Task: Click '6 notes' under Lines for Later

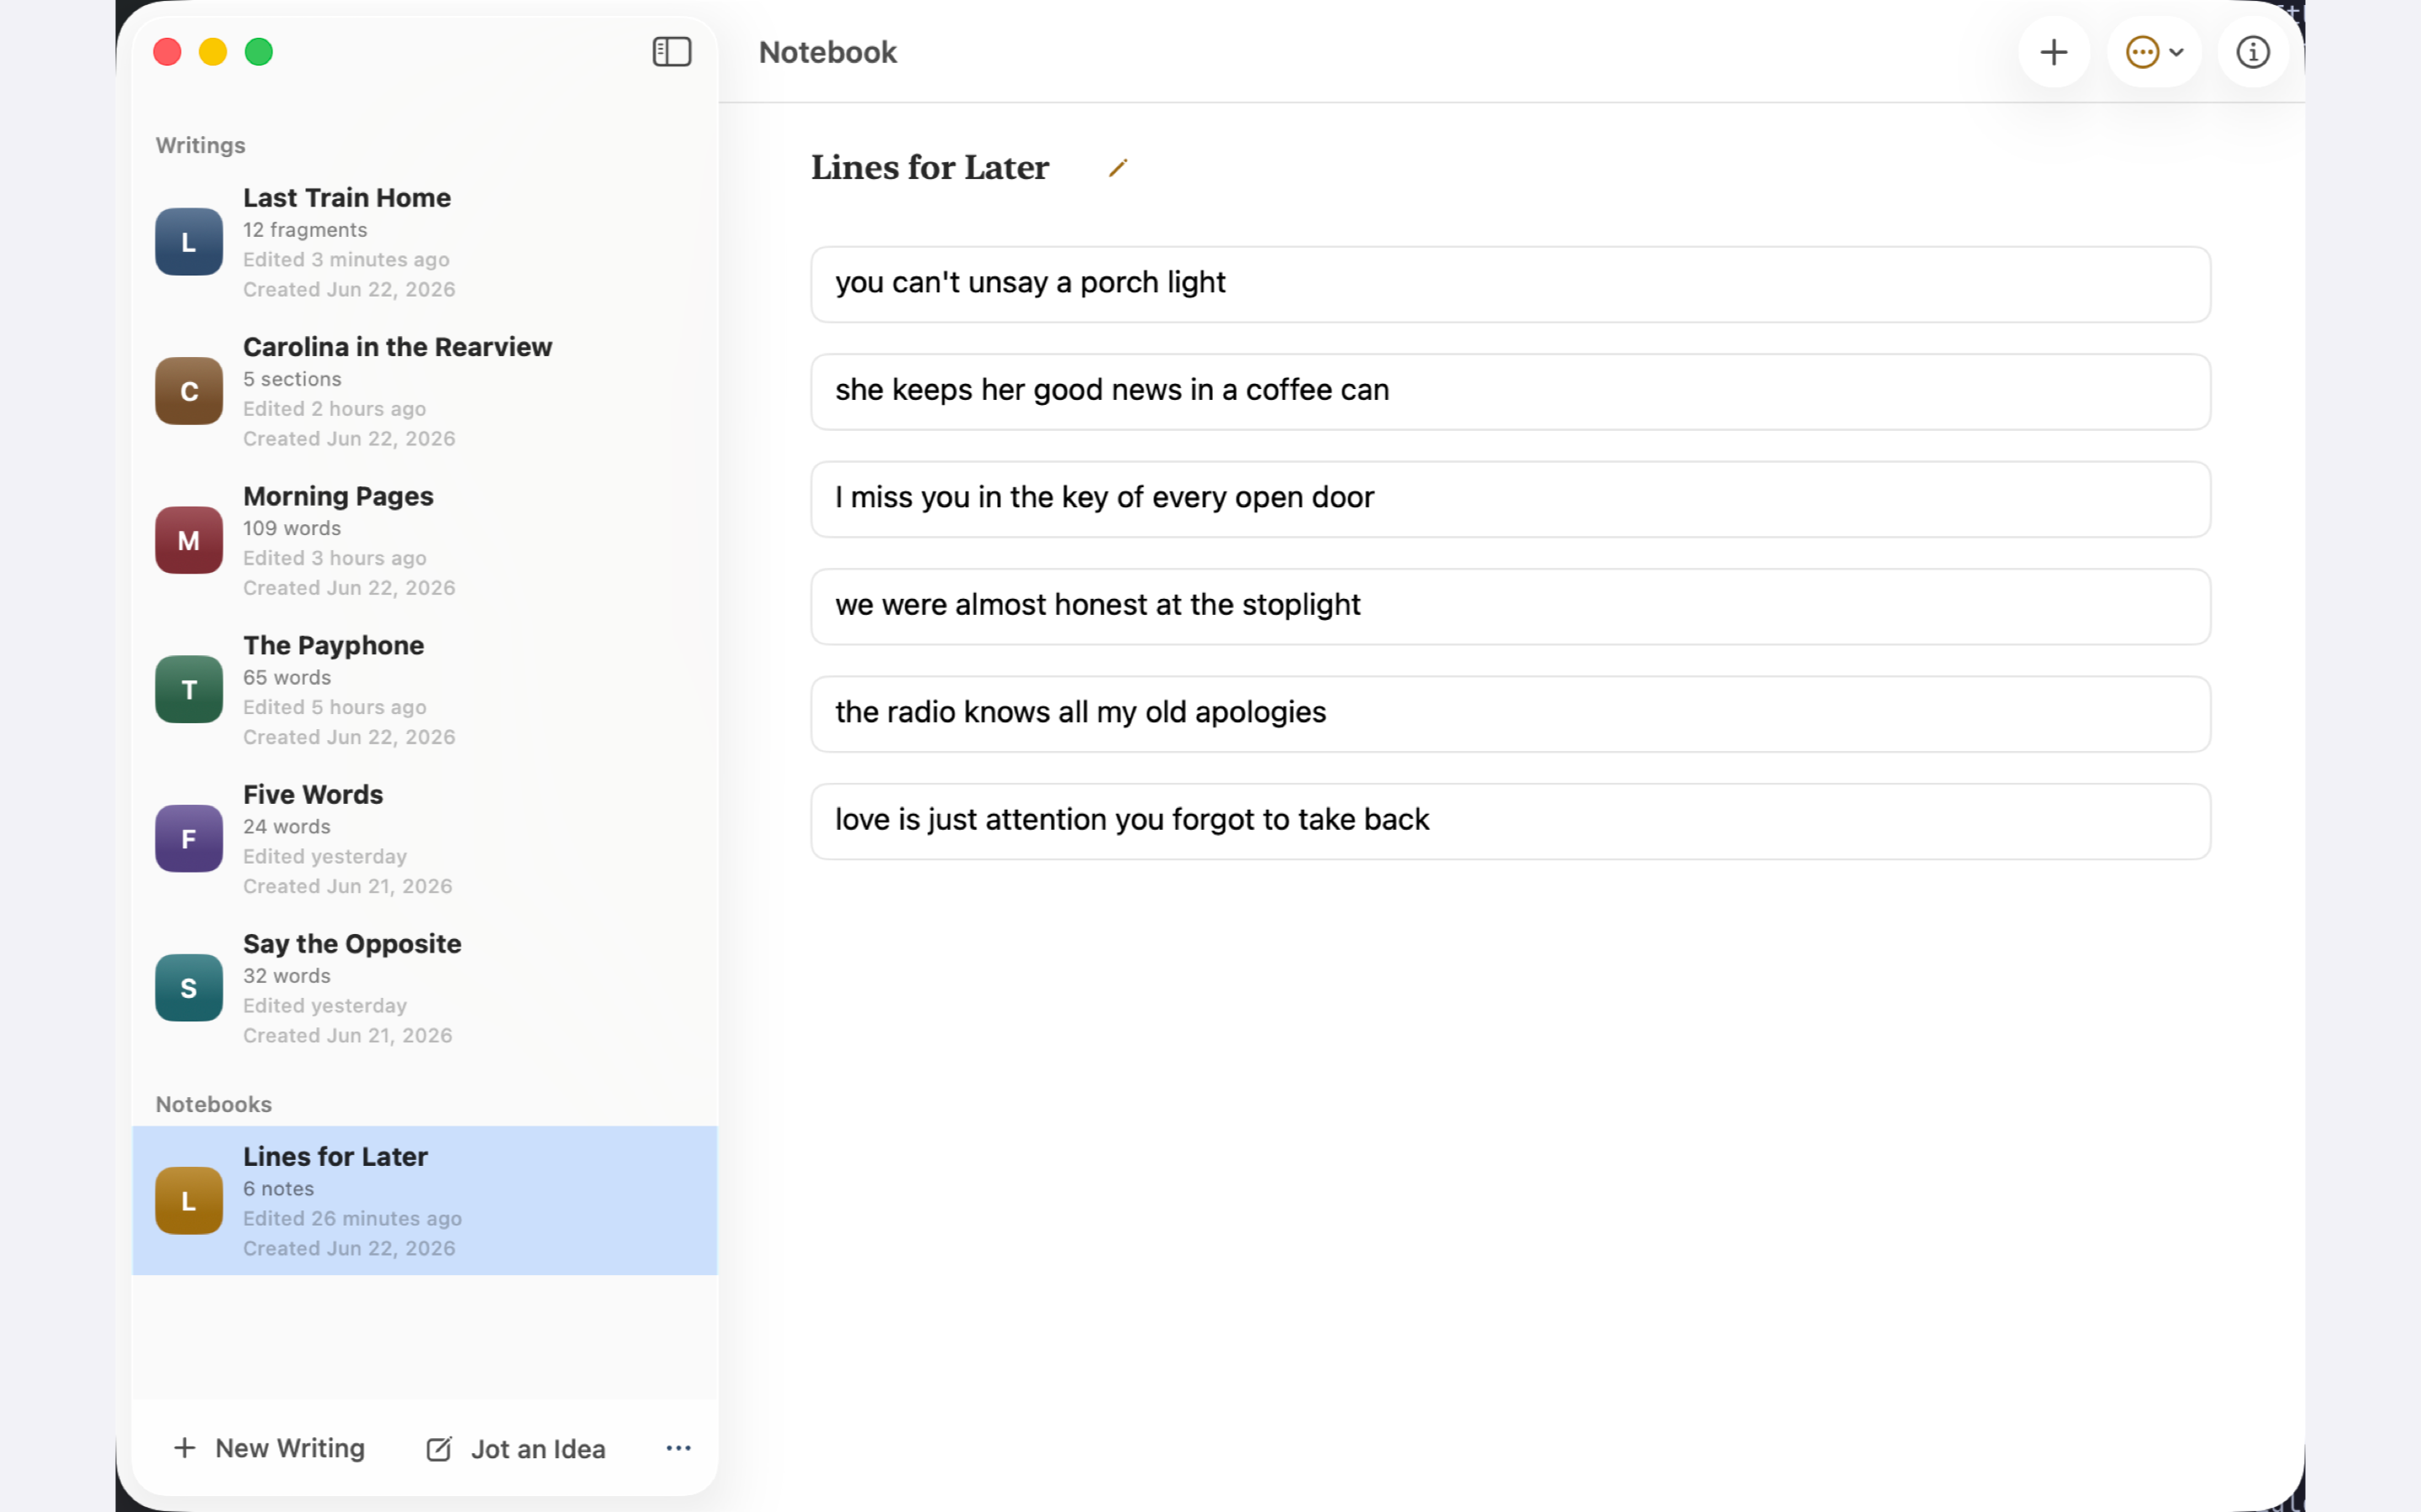Action: click(x=279, y=1188)
